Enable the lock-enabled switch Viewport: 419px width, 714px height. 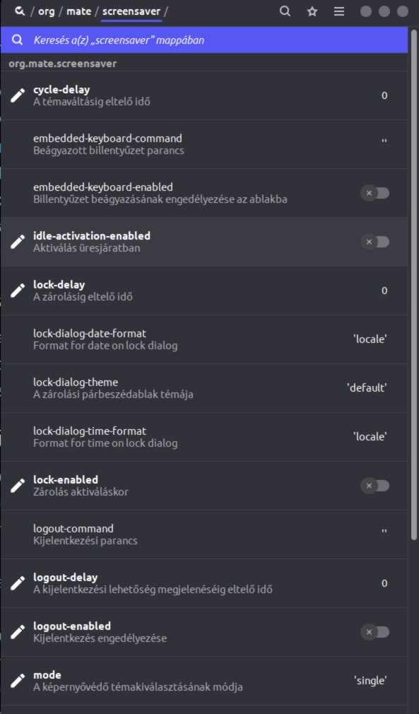(377, 485)
